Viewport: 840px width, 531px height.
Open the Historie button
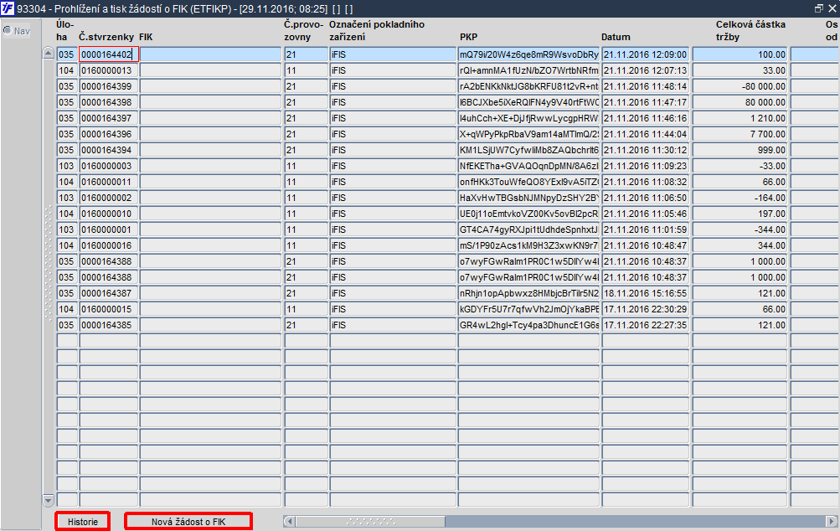coord(83,521)
